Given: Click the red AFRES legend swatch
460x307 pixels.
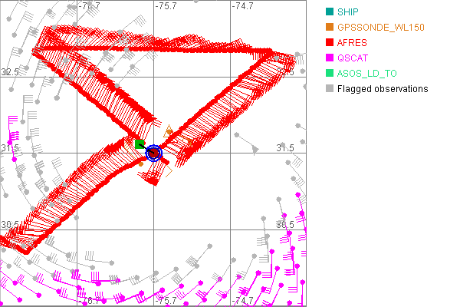Looking at the screenshot, I should pos(329,43).
